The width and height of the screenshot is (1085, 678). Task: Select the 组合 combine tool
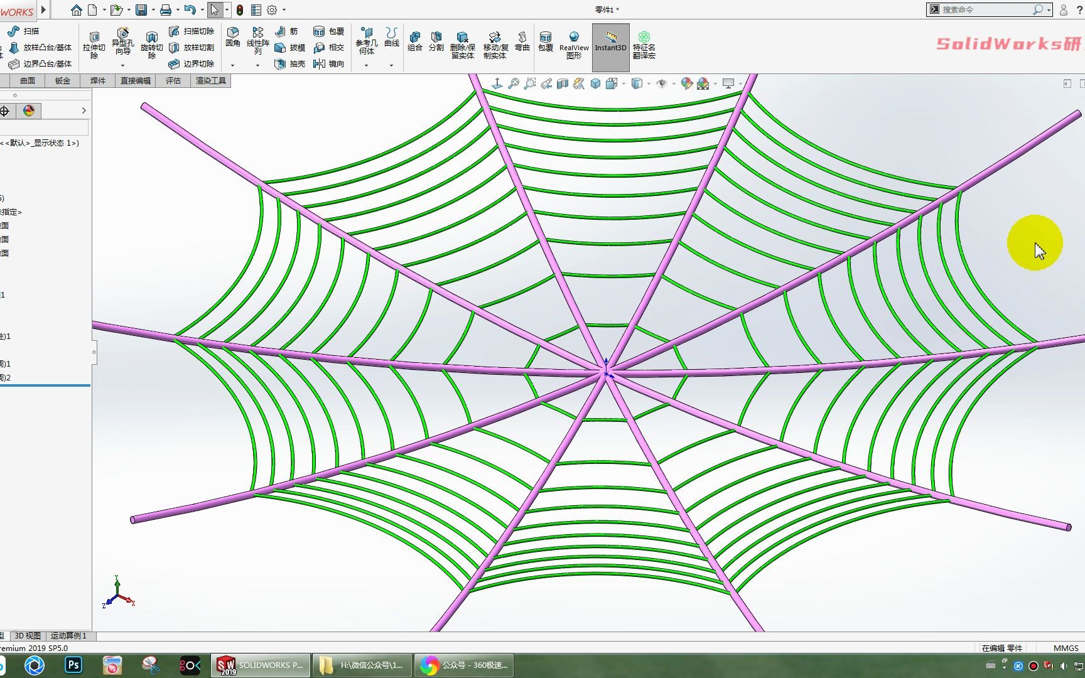(415, 41)
